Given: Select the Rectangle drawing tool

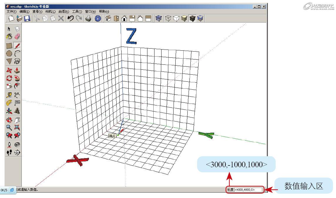Looking at the screenshot, I should pos(9,46).
